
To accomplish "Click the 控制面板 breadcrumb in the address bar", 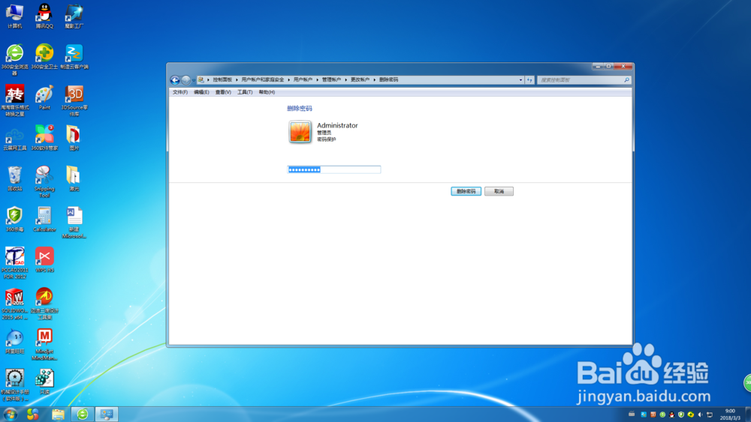I will pyautogui.click(x=222, y=79).
